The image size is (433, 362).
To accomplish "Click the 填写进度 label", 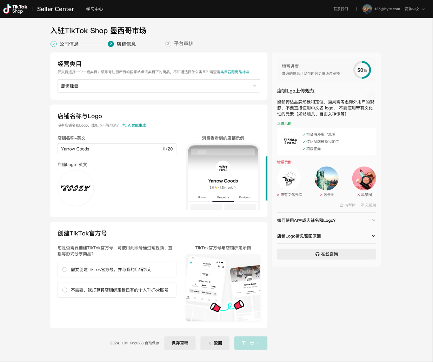I will (290, 66).
